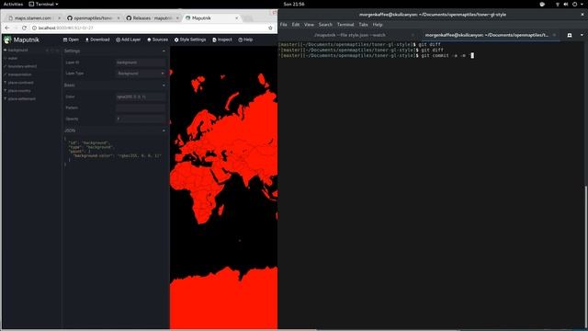Viewport: 588px width, 331px height.
Task: Collapse the Settings section
Action: click(164, 51)
